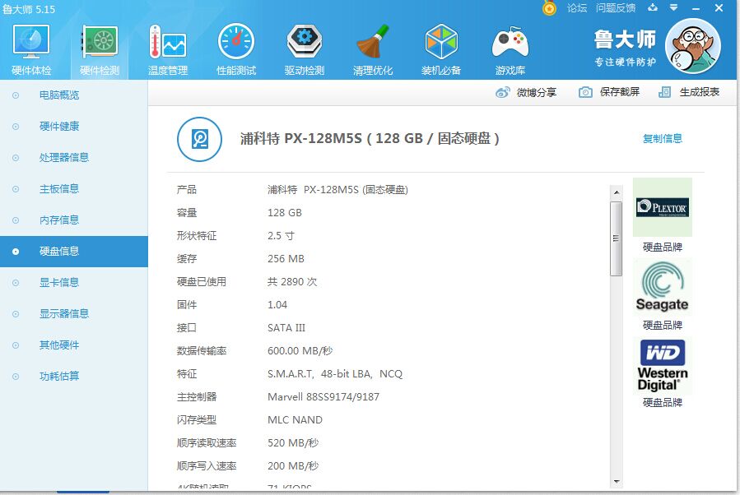Select 显示器信息 in sidebar
The height and width of the screenshot is (495, 740).
(73, 313)
